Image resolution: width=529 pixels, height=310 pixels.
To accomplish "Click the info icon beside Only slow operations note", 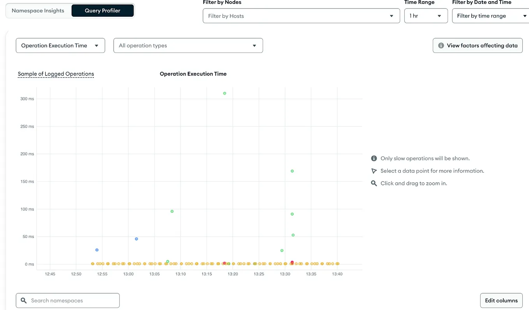I will click(x=374, y=158).
